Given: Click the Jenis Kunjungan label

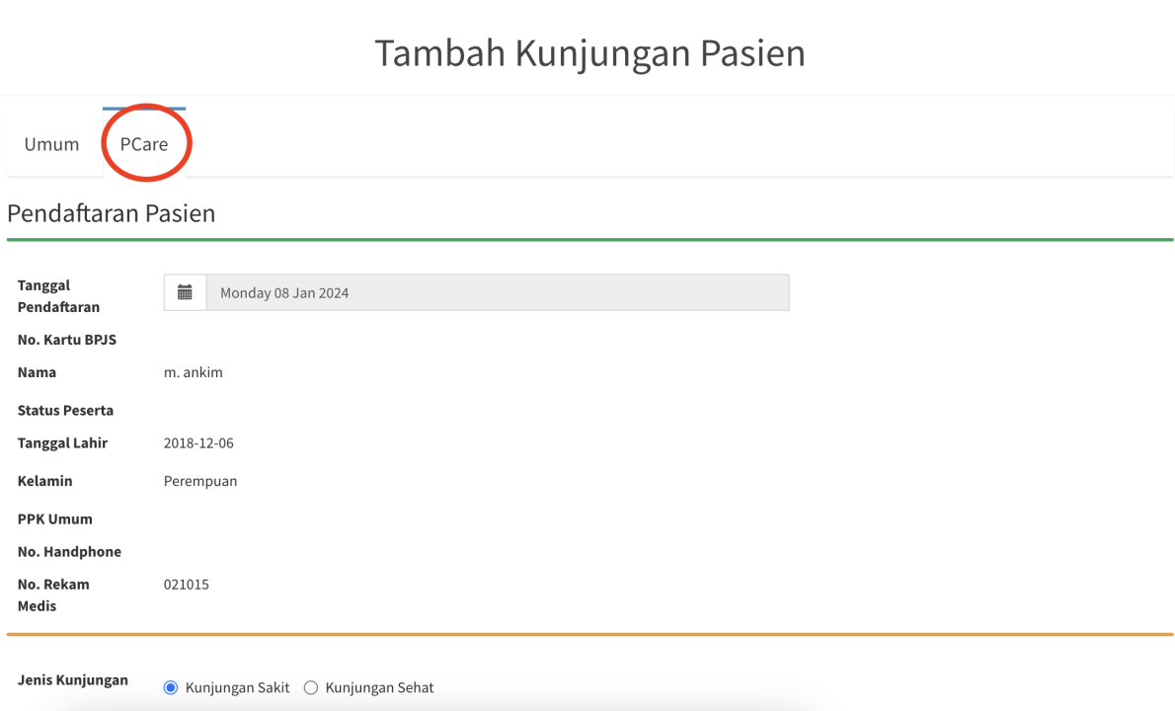Looking at the screenshot, I should pos(73,679).
